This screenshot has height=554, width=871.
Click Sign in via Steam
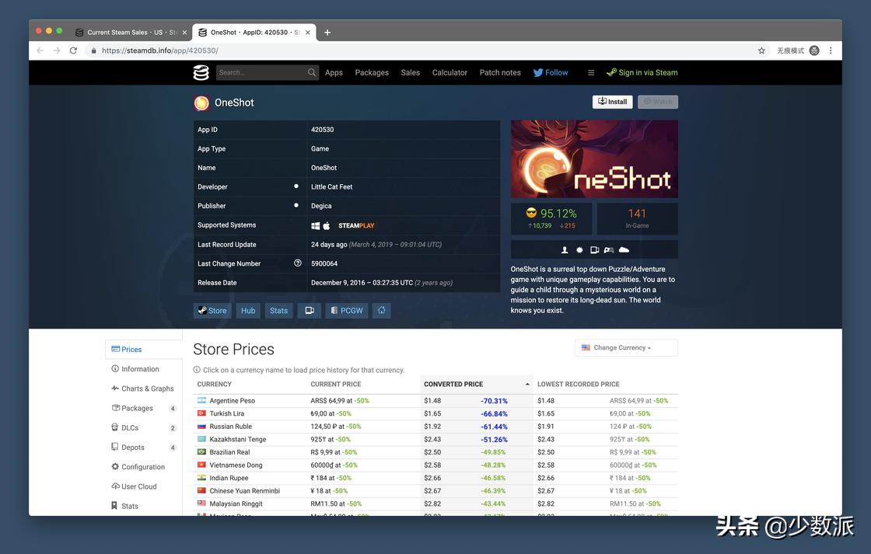tap(642, 73)
